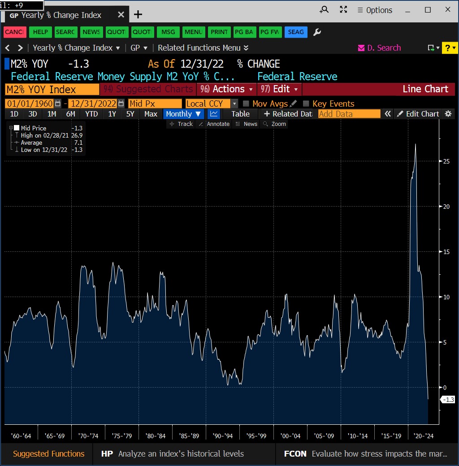Open the FCON suggested function link
This screenshot has height=466, width=459.
click(x=365, y=454)
